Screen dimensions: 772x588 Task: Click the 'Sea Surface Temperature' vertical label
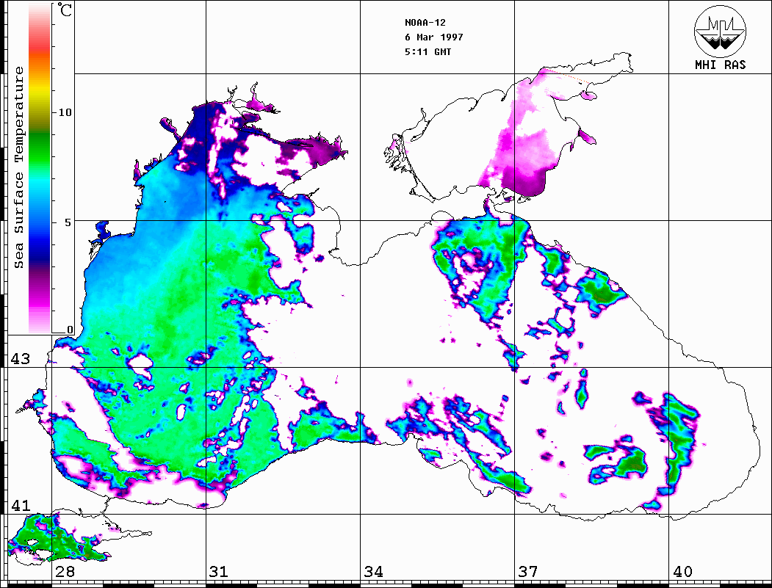(x=18, y=167)
